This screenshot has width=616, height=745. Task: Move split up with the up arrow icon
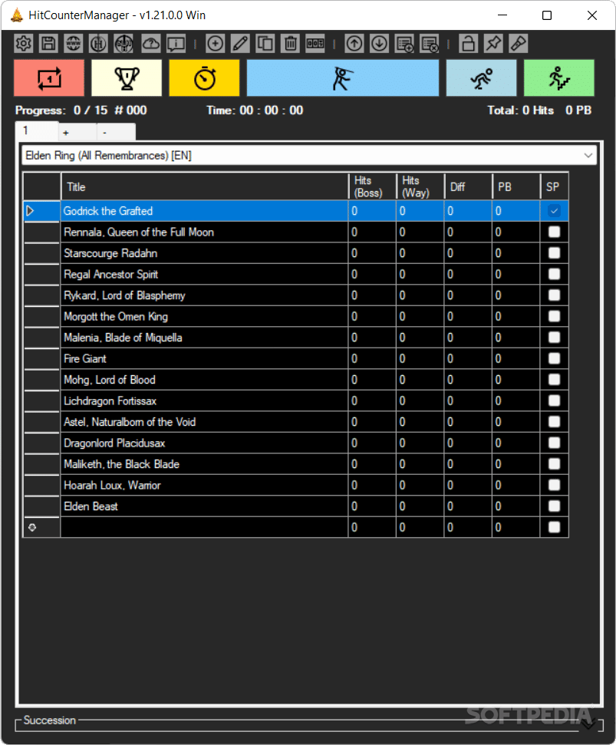(x=354, y=44)
